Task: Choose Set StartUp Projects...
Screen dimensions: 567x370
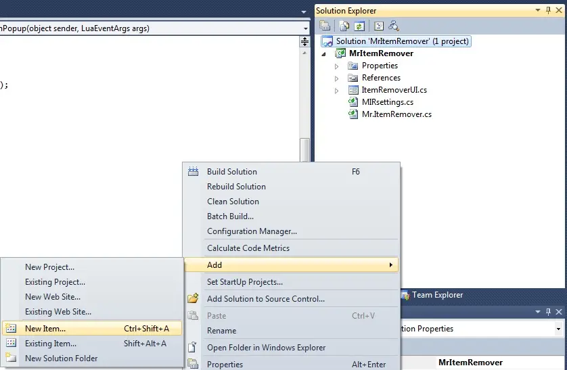Action: coord(292,282)
